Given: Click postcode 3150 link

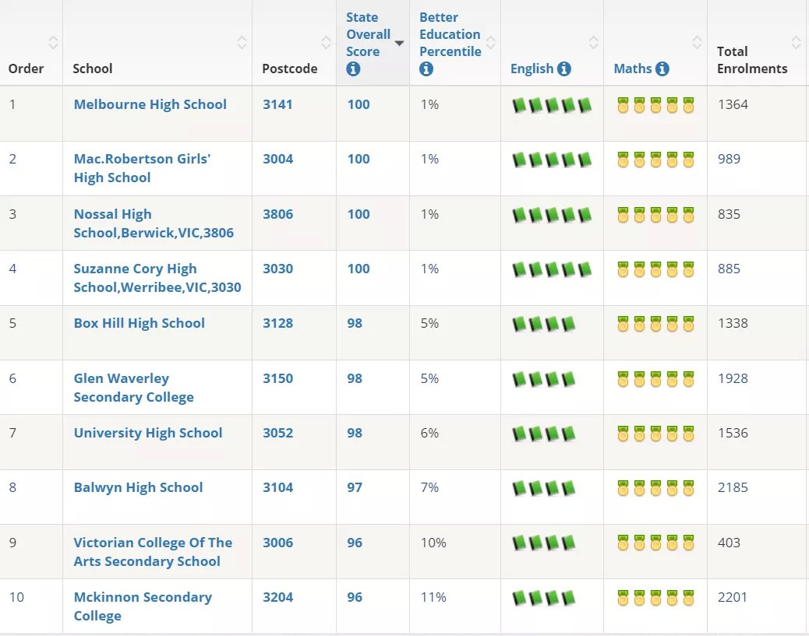Looking at the screenshot, I should [277, 378].
